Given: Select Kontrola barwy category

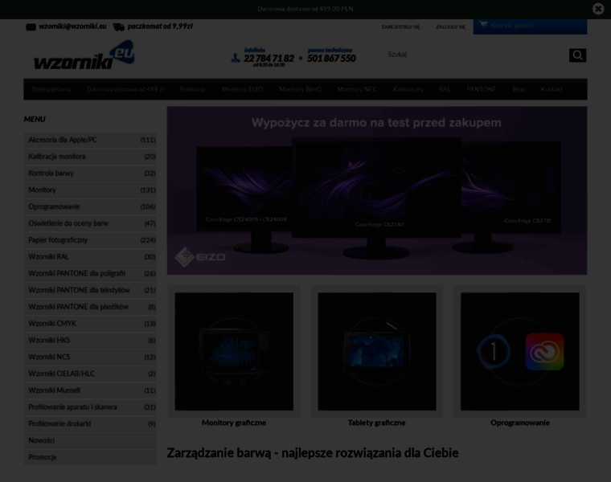Looking at the screenshot, I should click(90, 174).
